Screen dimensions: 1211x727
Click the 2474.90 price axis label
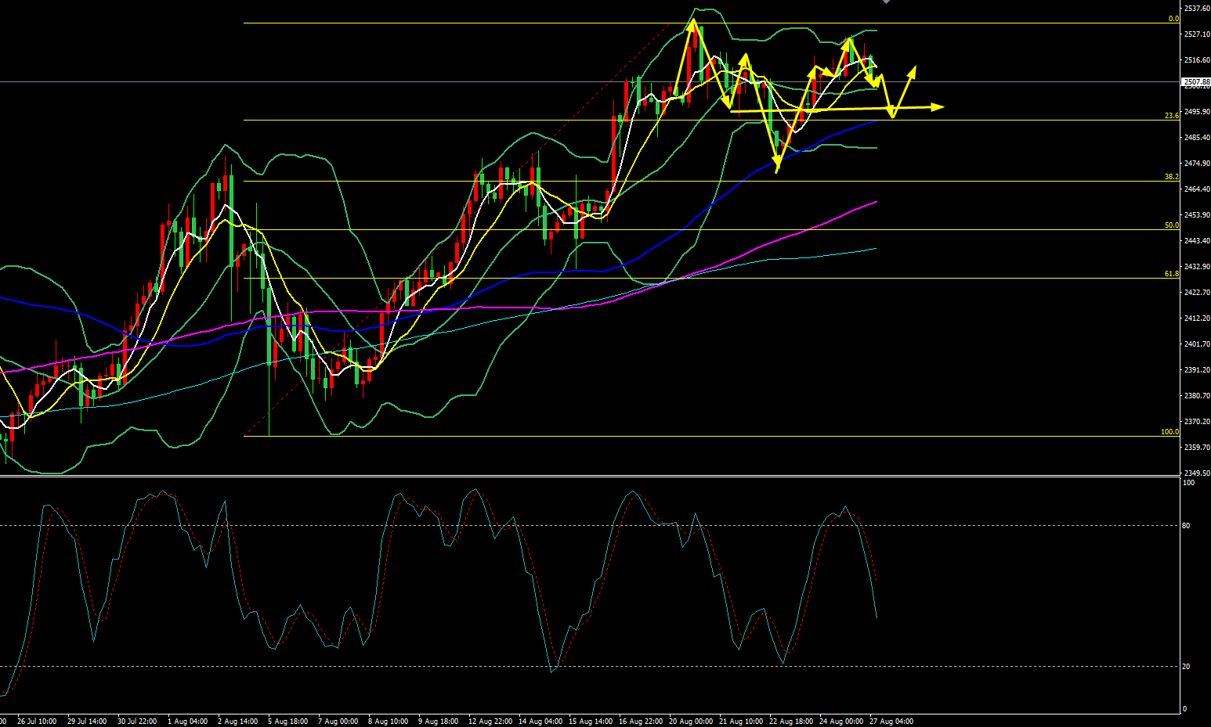(1198, 164)
